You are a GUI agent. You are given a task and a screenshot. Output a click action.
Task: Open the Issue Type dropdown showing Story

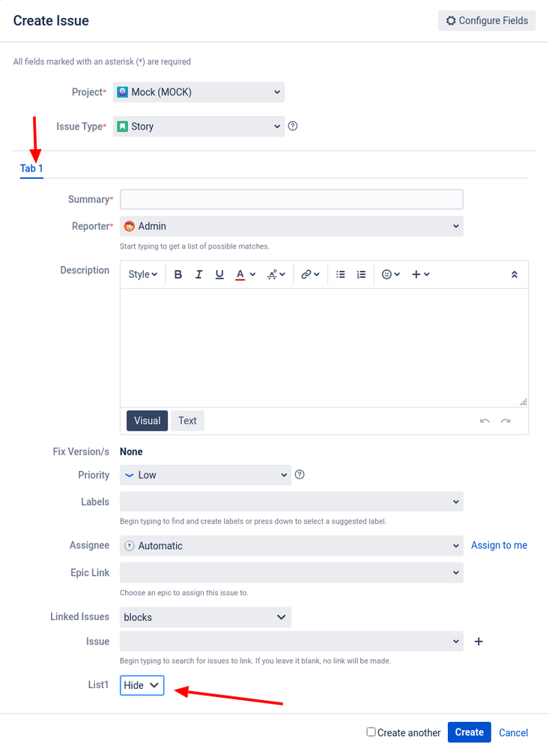coord(198,127)
